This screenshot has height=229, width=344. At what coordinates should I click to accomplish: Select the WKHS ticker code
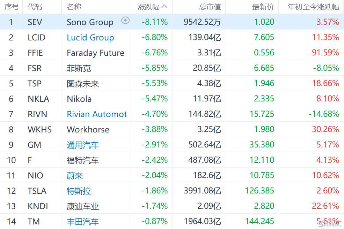pyautogui.click(x=40, y=130)
